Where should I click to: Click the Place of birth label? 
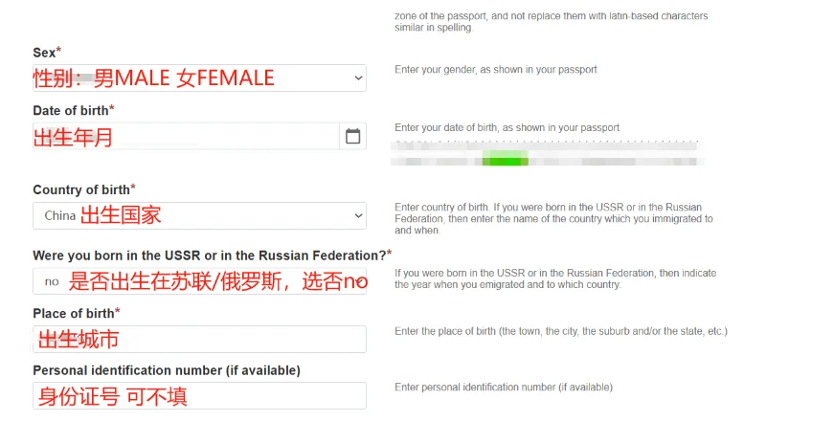76,313
